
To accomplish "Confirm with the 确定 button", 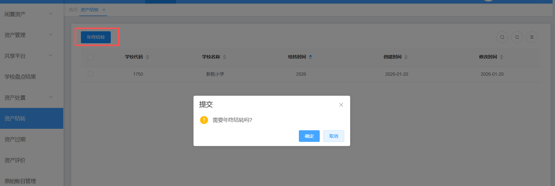I will click(309, 136).
